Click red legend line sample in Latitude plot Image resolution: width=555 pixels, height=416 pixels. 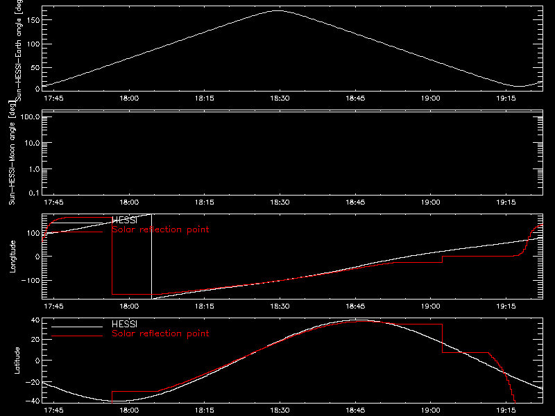(x=77, y=336)
